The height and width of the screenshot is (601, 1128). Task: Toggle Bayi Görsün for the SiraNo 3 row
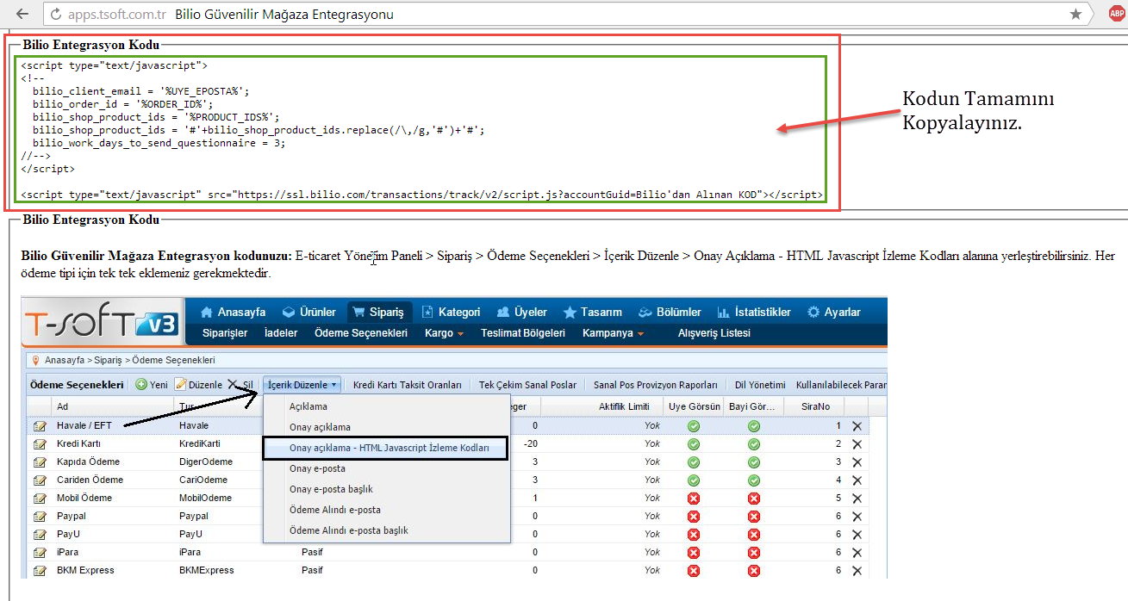754,462
